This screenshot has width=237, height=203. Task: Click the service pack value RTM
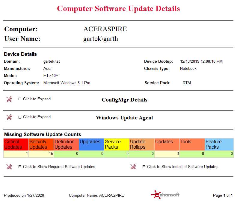[187, 83]
